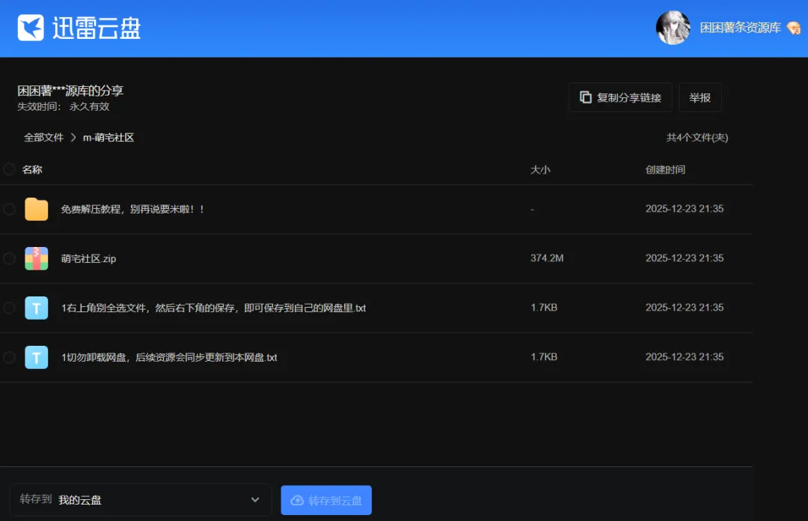Tick the checkbox for 1切勿卸载网盘 txt
The image size is (808, 521).
9,357
